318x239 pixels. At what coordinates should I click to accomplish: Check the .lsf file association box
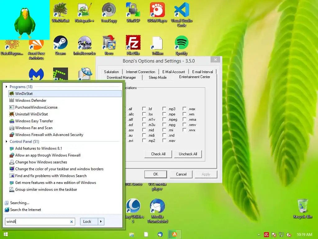tap(144, 109)
